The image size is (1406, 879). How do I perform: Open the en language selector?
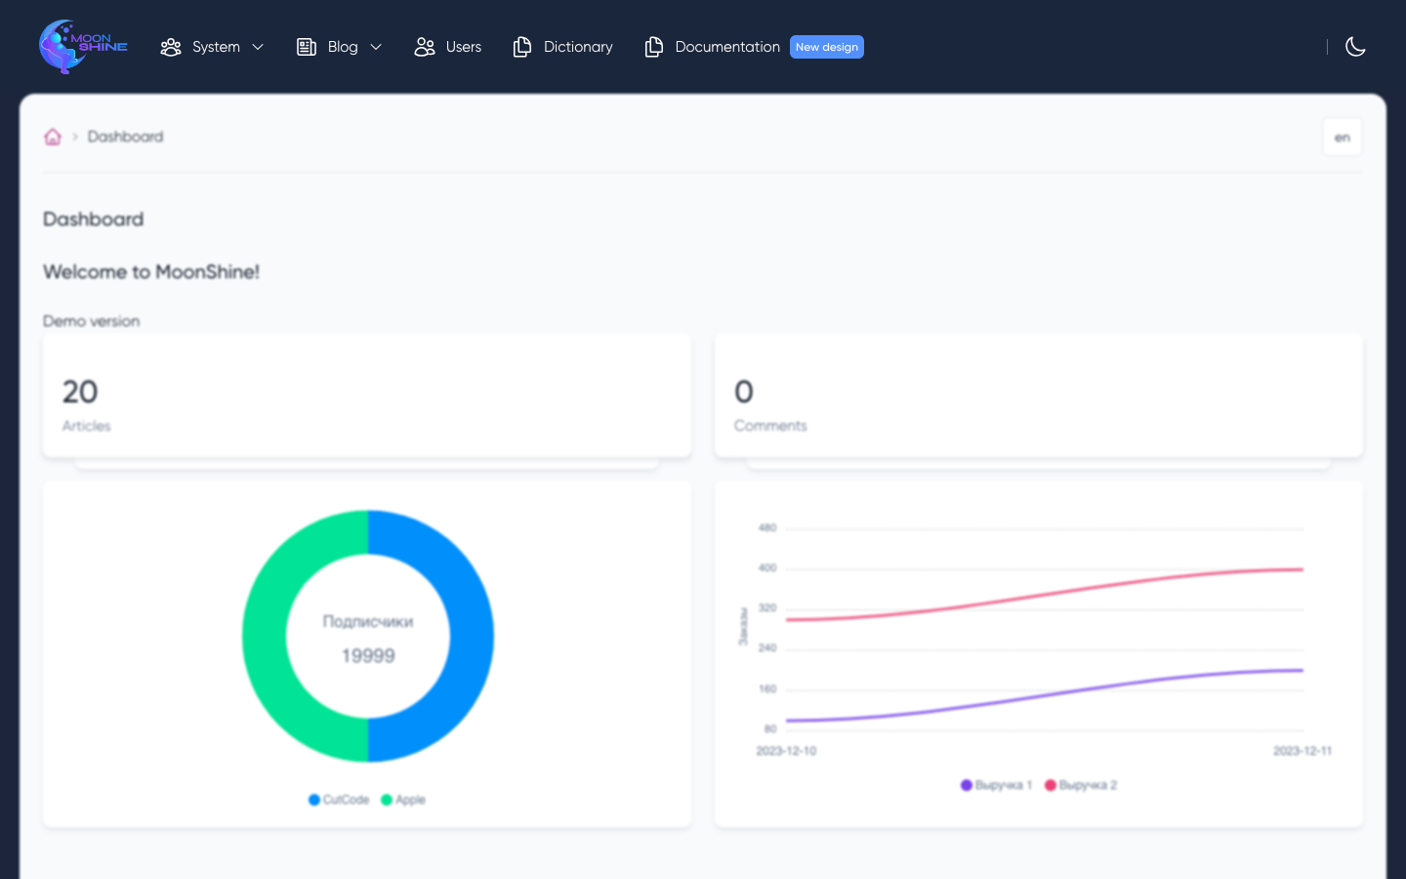pyautogui.click(x=1342, y=138)
